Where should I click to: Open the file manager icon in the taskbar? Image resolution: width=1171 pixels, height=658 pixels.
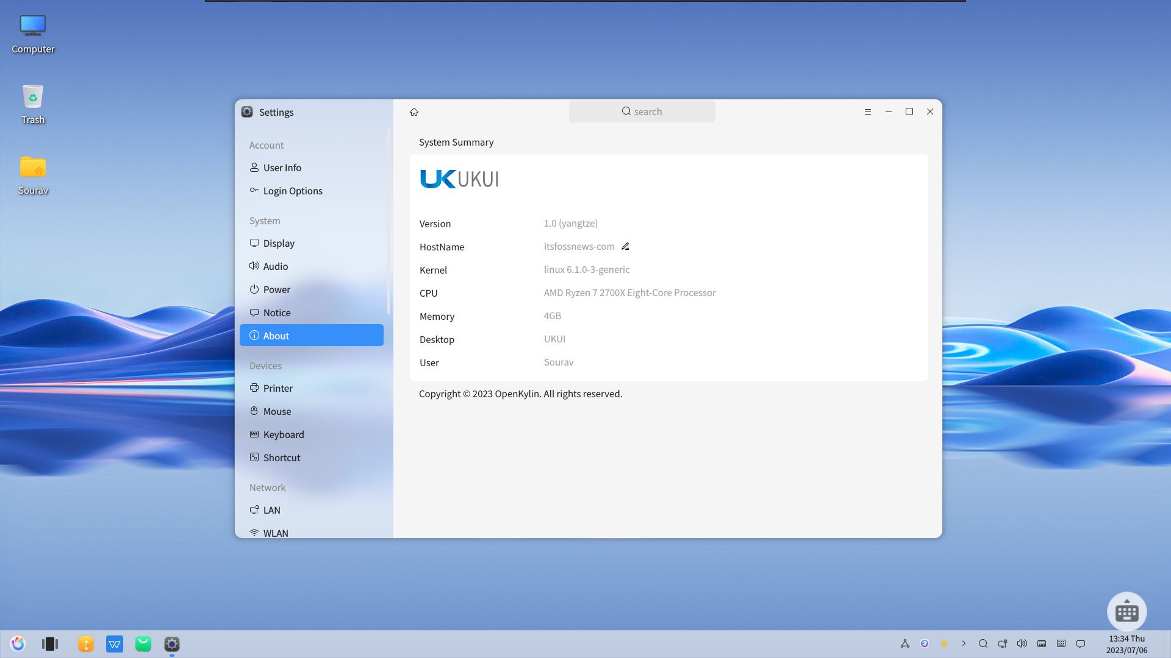click(86, 644)
